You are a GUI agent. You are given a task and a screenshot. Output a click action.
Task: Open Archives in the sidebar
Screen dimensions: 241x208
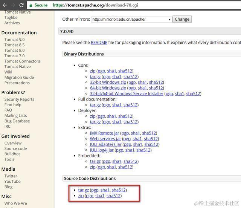click(x=12, y=23)
